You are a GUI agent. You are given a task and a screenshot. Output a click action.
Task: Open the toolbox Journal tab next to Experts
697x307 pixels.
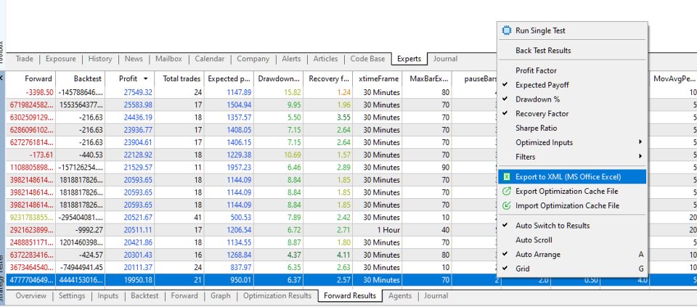coord(445,59)
